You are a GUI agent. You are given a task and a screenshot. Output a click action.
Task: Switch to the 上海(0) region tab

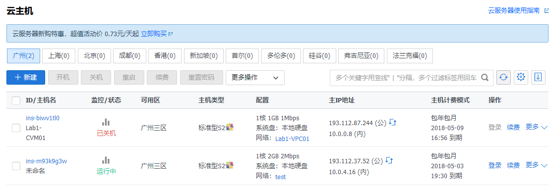coord(59,55)
